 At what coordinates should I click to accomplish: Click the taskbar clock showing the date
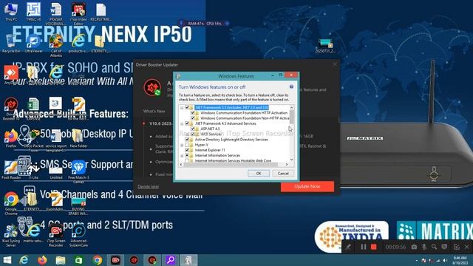[460, 260]
